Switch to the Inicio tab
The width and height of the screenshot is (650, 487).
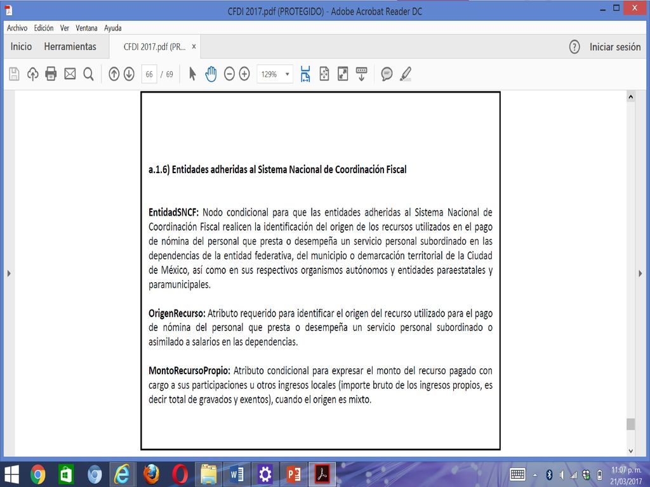click(21, 46)
